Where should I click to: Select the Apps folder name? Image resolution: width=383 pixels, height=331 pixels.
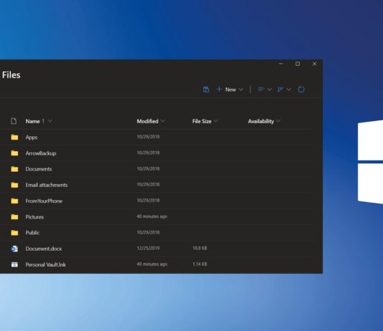[x=32, y=138]
